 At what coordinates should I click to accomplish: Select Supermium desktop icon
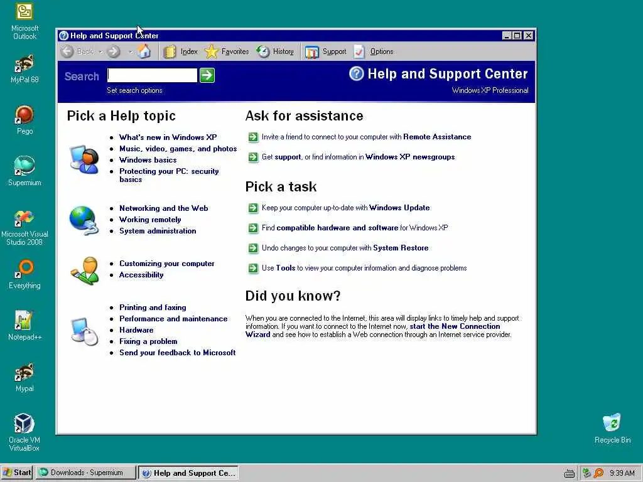(24, 171)
